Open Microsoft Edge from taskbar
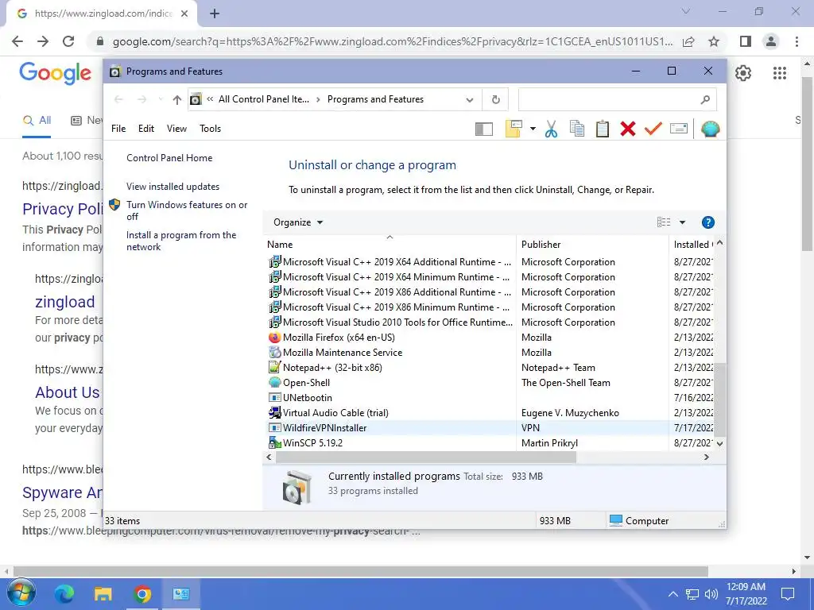The image size is (814, 610). pyautogui.click(x=64, y=593)
